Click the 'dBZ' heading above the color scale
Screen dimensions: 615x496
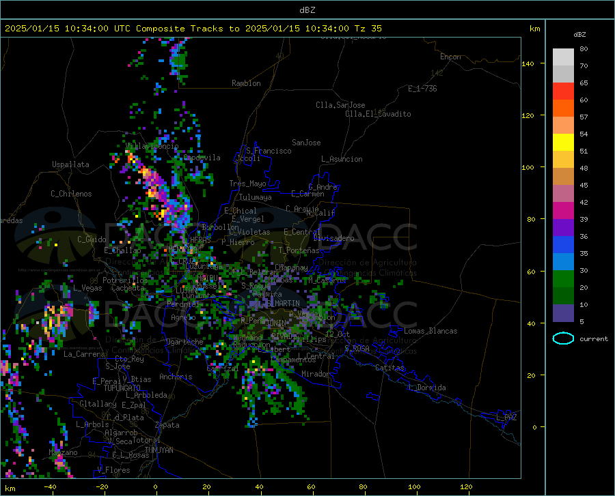coord(579,34)
